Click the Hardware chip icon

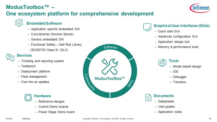pyautogui.click(x=27, y=97)
